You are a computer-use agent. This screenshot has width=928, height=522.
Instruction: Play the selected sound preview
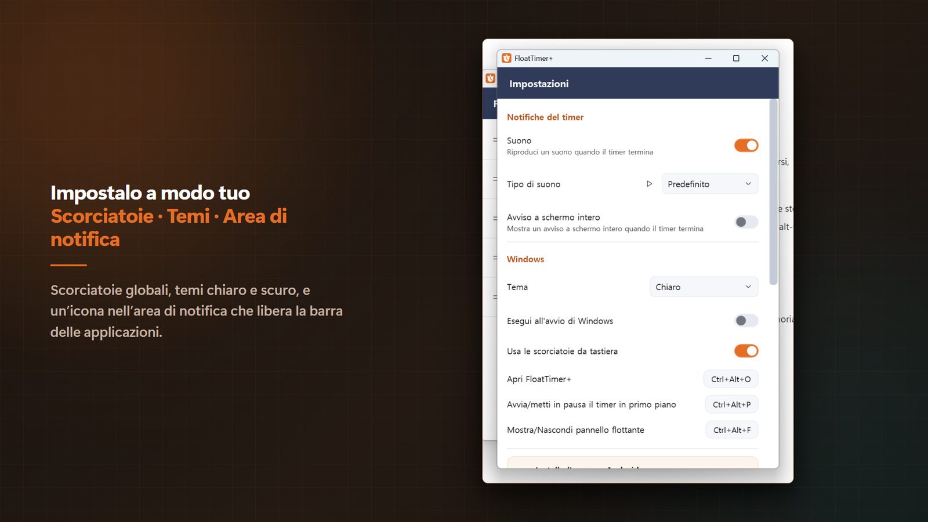point(649,184)
